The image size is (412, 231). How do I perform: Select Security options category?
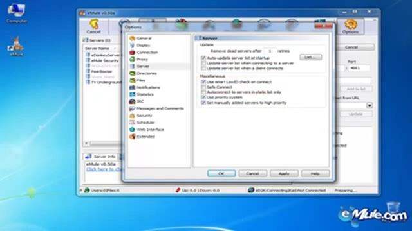tap(144, 116)
